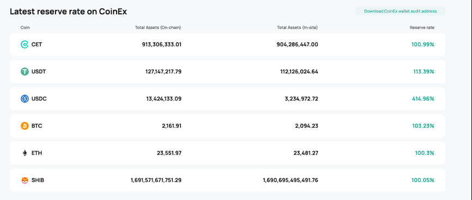The image size is (472, 200).
Task: Select the USDT coin name label
Action: pos(39,72)
